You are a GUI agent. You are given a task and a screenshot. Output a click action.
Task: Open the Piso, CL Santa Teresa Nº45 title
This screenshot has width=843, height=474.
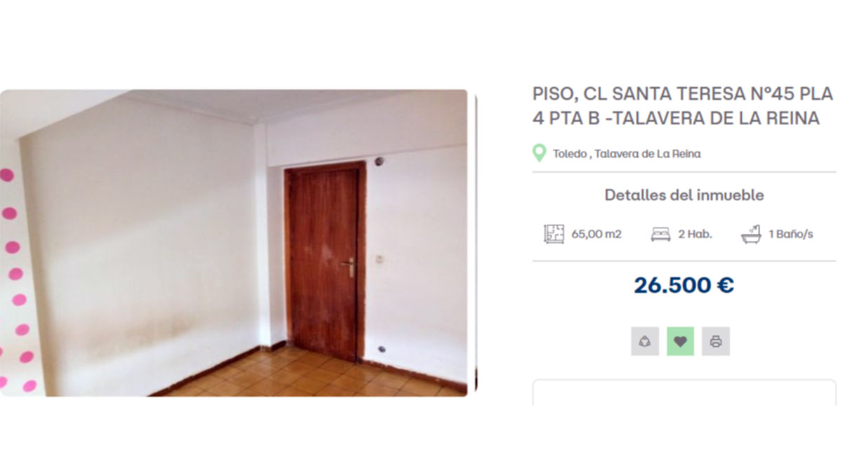point(683,105)
